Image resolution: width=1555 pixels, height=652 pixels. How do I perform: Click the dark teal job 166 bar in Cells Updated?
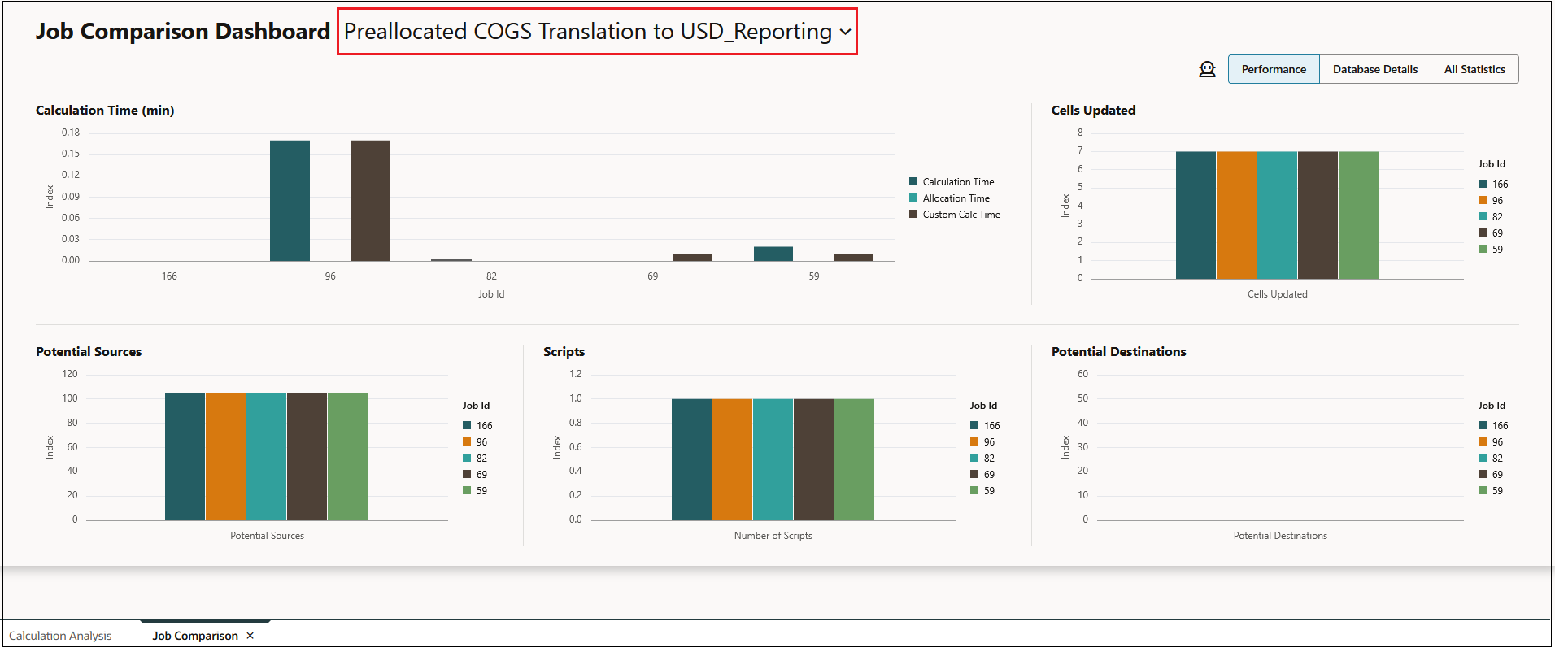(x=1196, y=215)
